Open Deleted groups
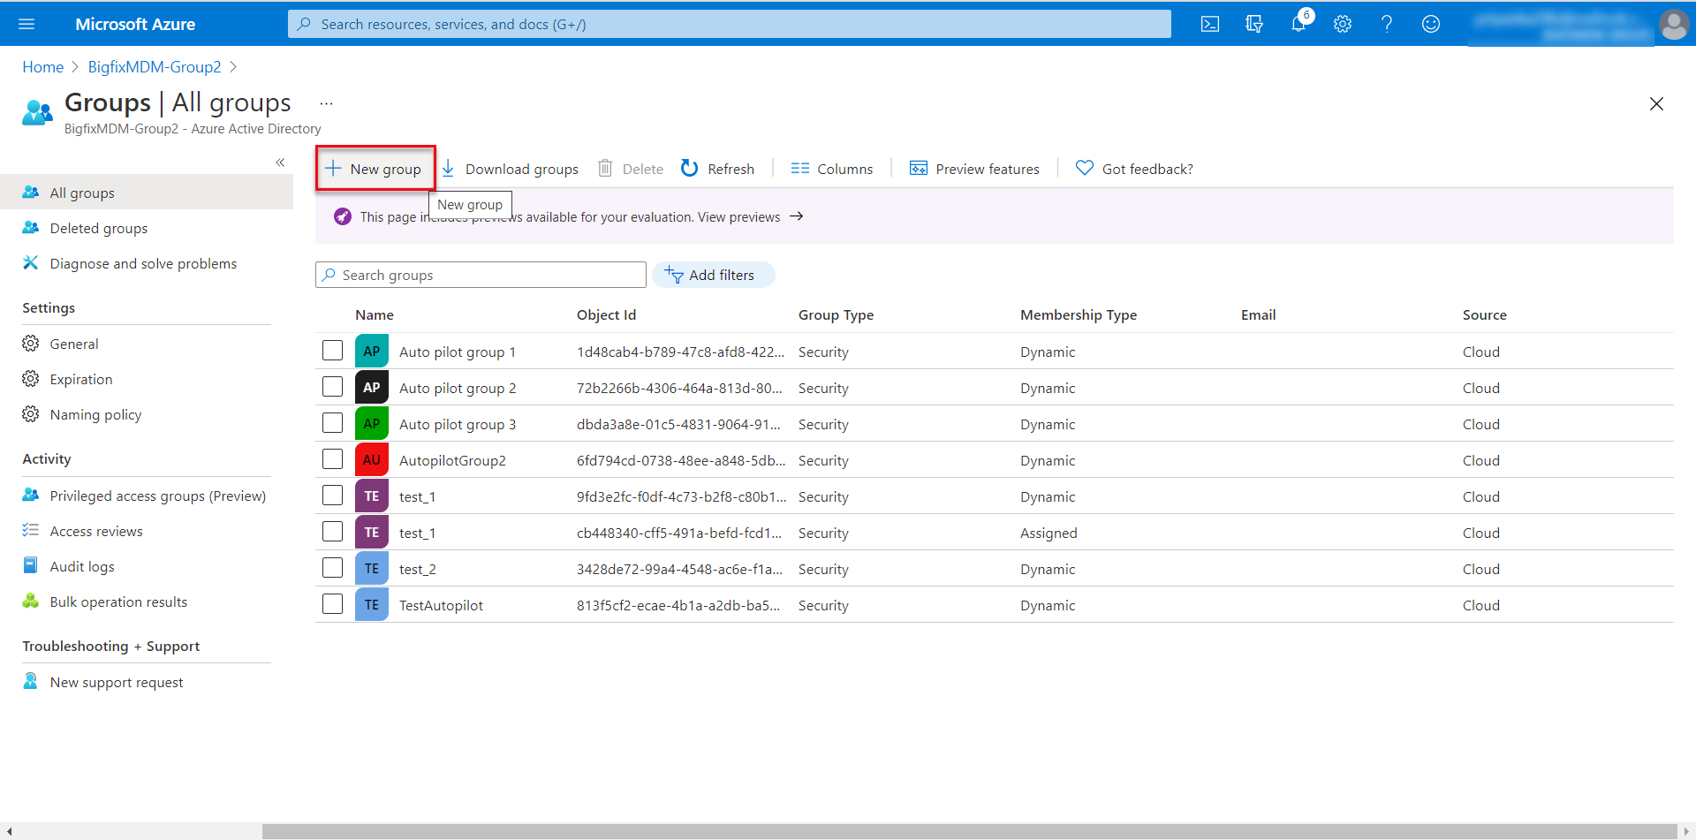This screenshot has height=840, width=1696. tap(98, 228)
